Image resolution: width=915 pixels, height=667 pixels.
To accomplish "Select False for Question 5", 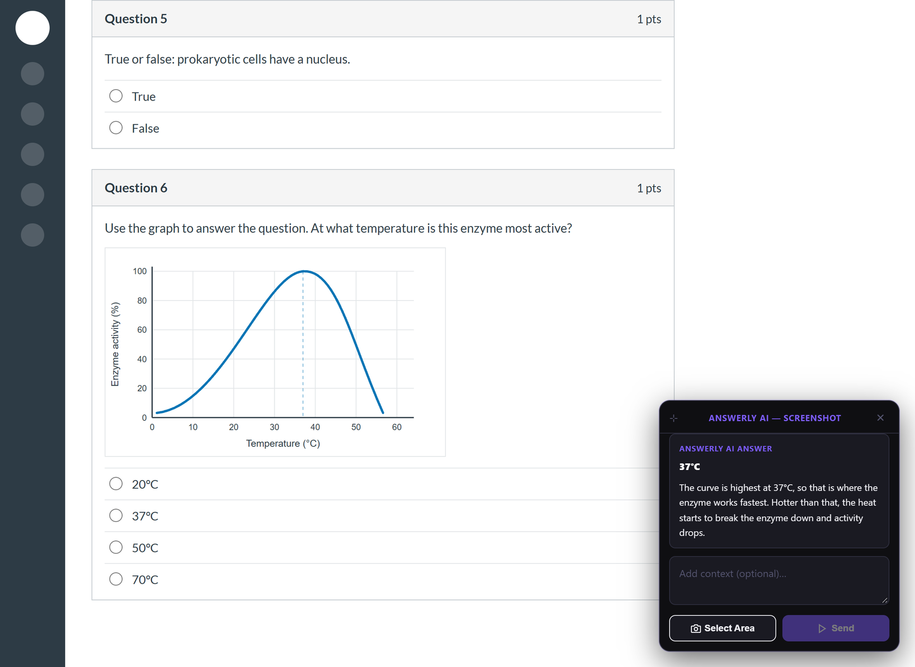I will click(x=116, y=128).
